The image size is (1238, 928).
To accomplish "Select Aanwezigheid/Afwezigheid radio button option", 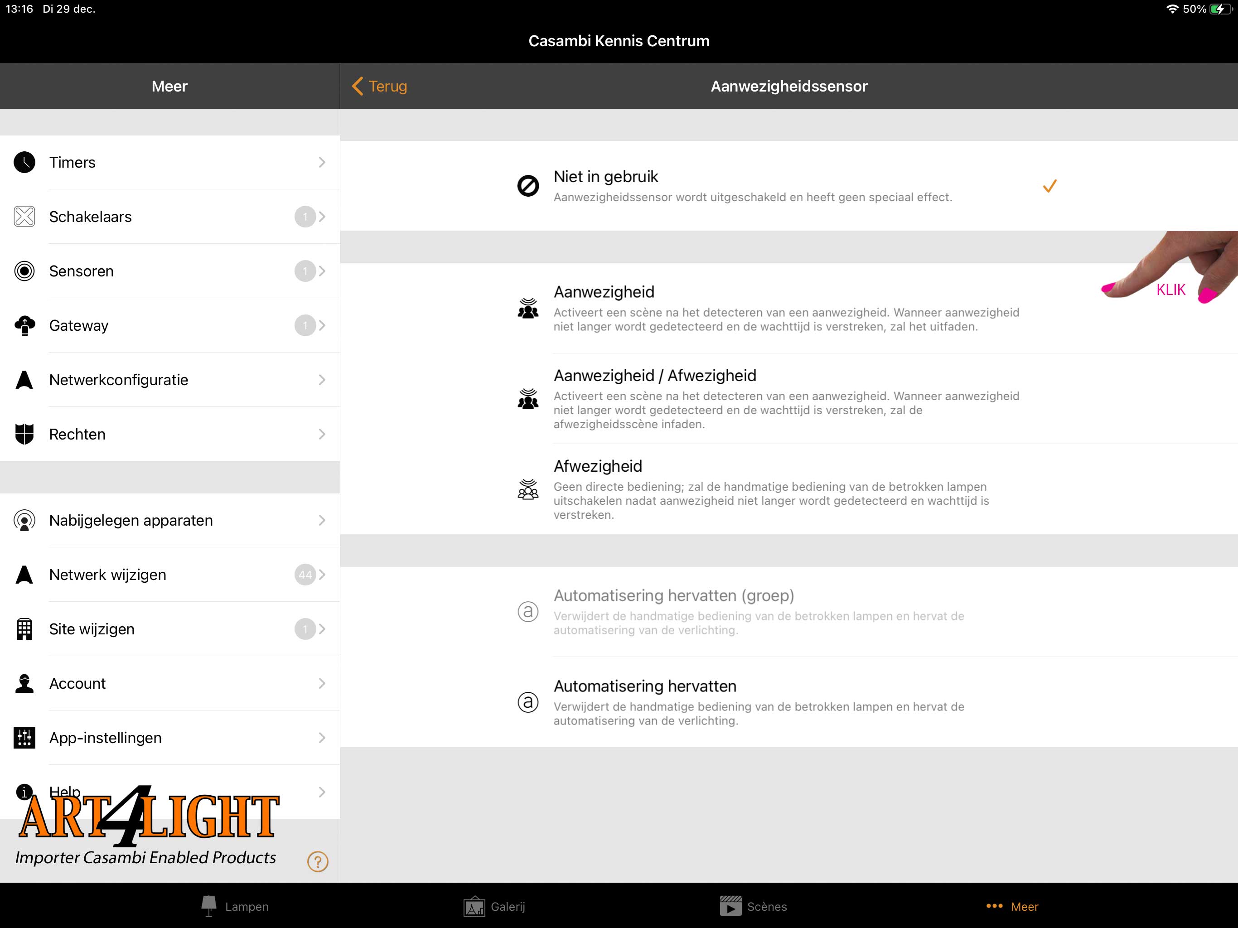I will tap(788, 399).
